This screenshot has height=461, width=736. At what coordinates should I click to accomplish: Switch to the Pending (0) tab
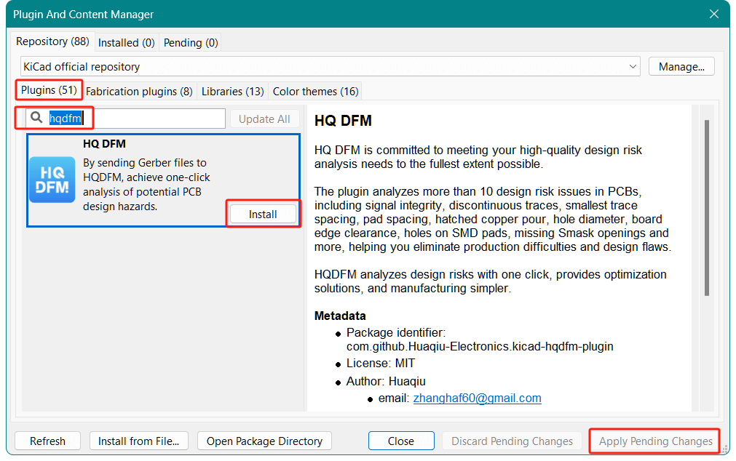pyautogui.click(x=191, y=43)
